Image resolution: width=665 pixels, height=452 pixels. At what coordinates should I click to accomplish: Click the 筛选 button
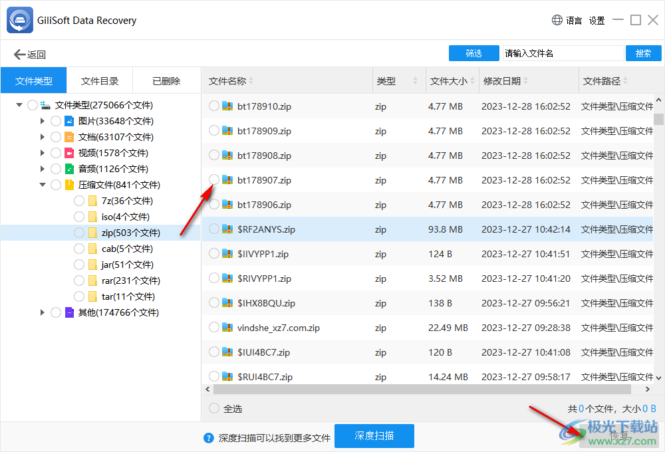(473, 53)
